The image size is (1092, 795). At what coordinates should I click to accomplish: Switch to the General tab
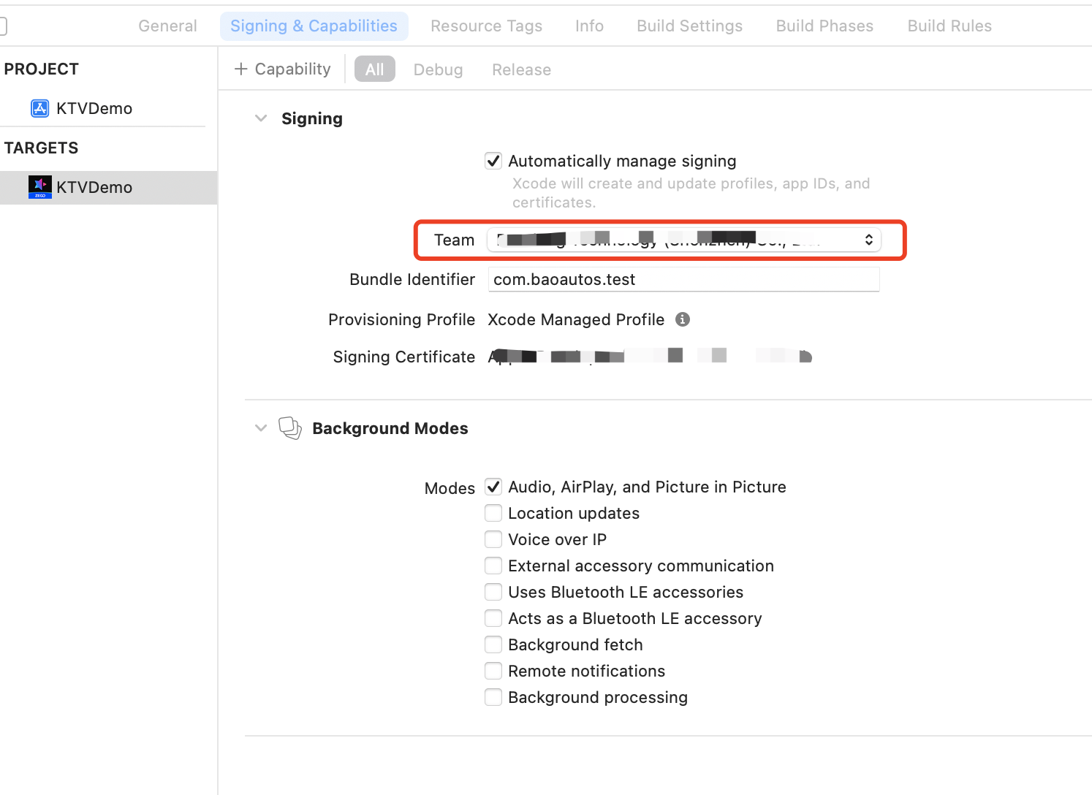tap(167, 26)
